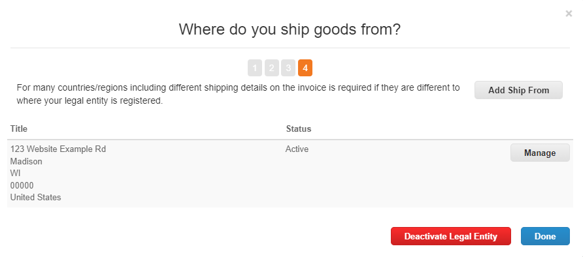Click the Status column header
Viewport: 583px width, 257px height.
[x=299, y=128]
